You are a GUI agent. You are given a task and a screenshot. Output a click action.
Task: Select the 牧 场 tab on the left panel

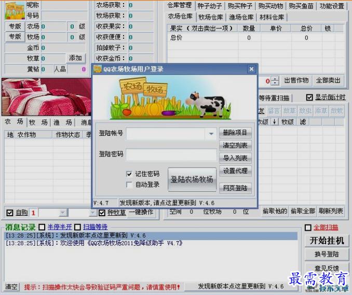(38, 122)
